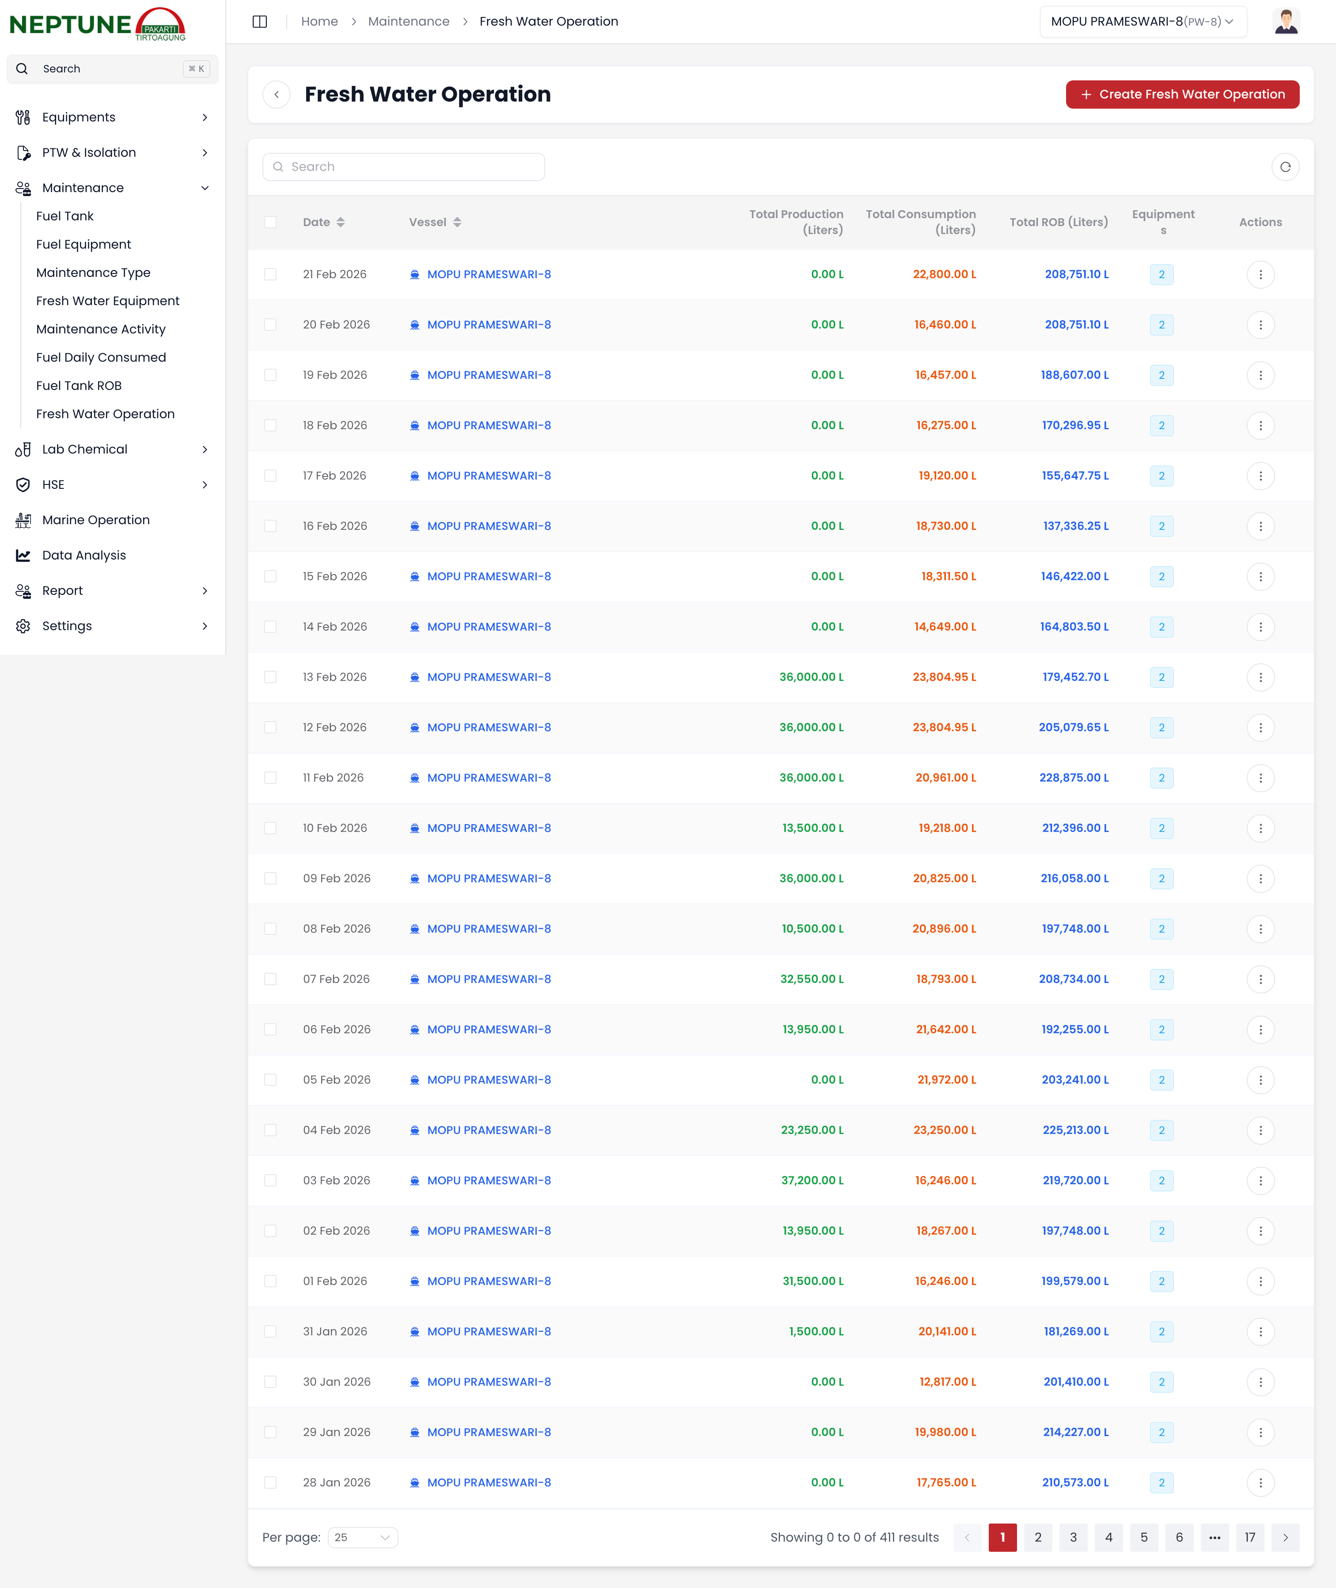Go to page 17 in pagination
The height and width of the screenshot is (1588, 1336).
pos(1249,1536)
